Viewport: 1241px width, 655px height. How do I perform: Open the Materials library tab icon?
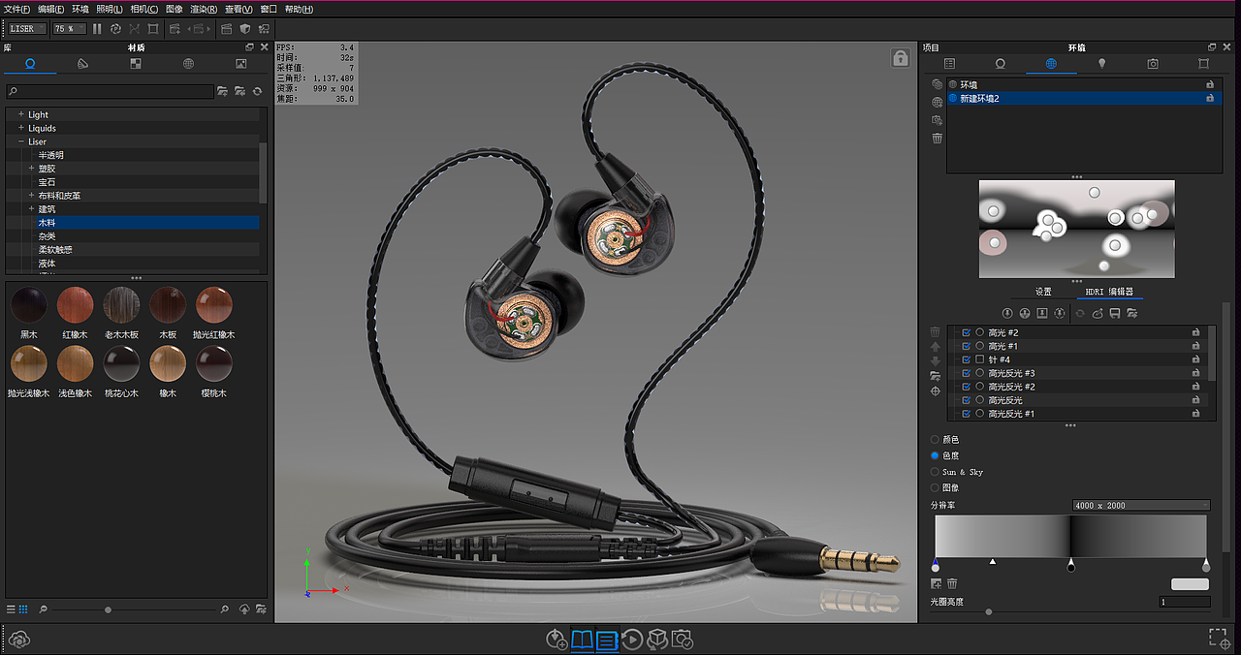point(30,64)
